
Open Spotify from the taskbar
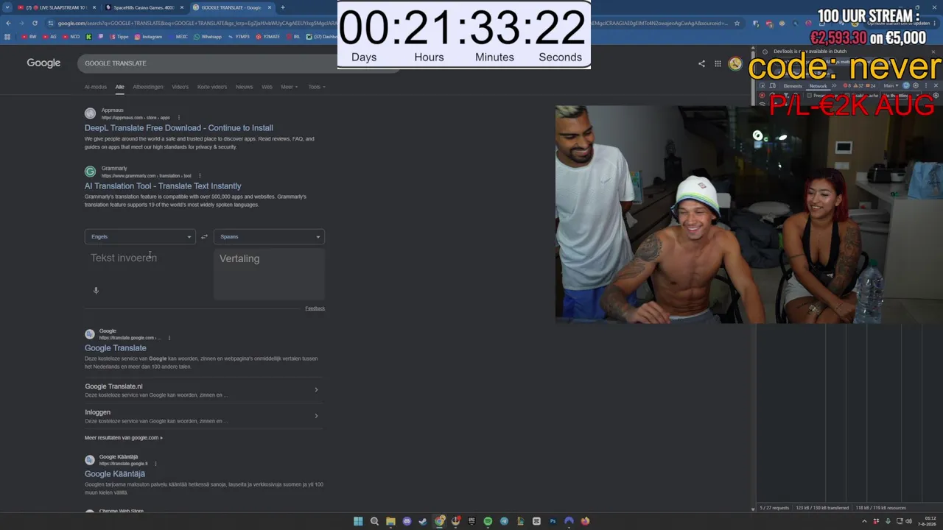click(488, 521)
